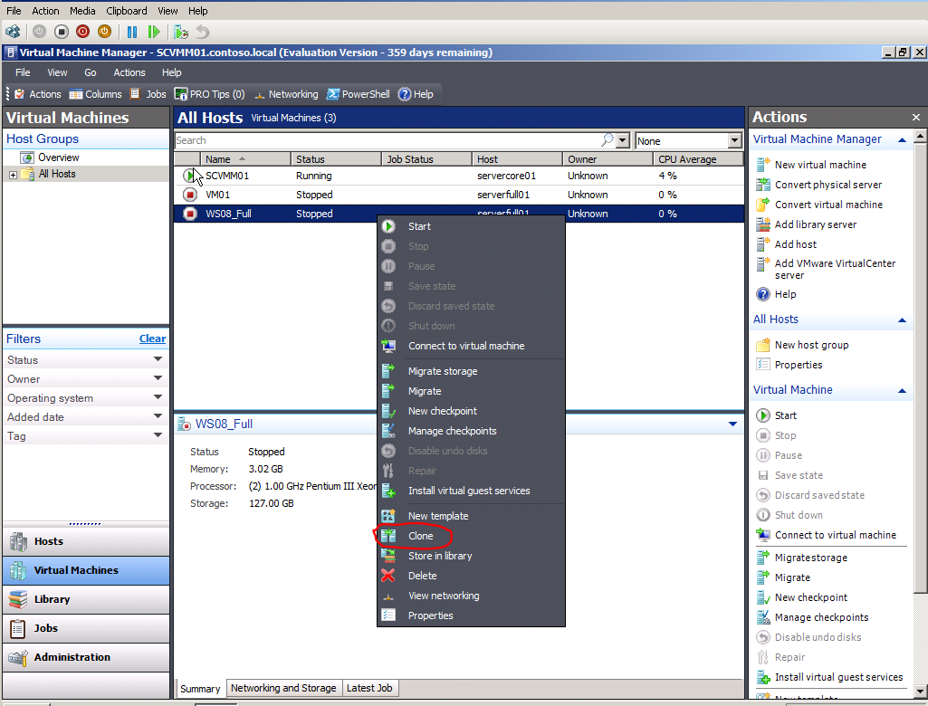Click the Clear filters link

coord(152,339)
